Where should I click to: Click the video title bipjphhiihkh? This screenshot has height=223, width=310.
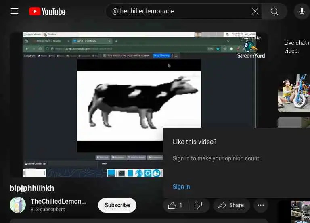[x=32, y=188]
